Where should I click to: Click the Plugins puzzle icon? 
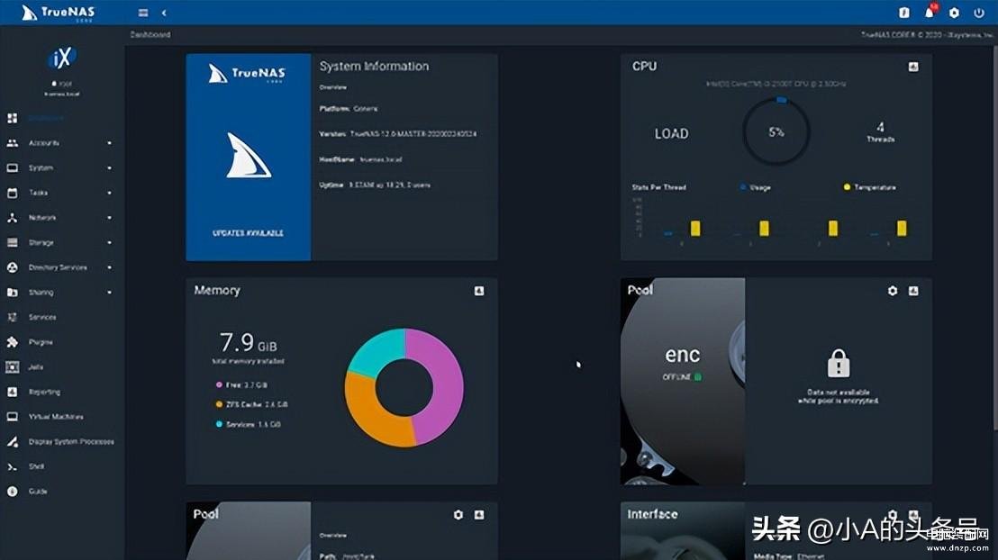12,342
